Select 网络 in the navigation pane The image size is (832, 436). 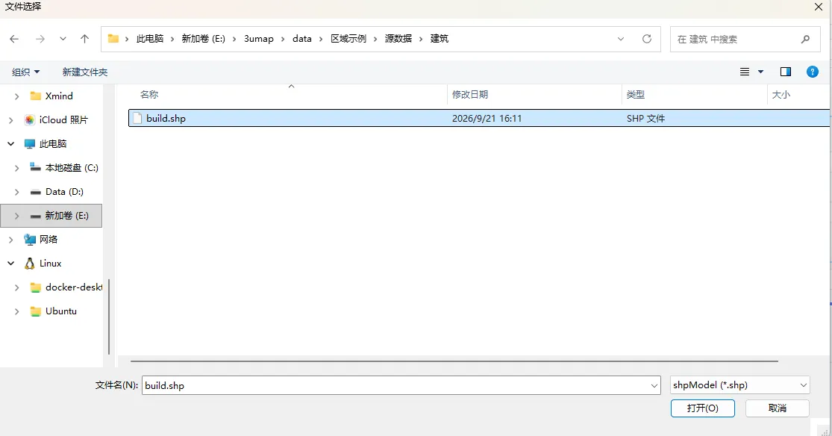[x=41, y=240]
